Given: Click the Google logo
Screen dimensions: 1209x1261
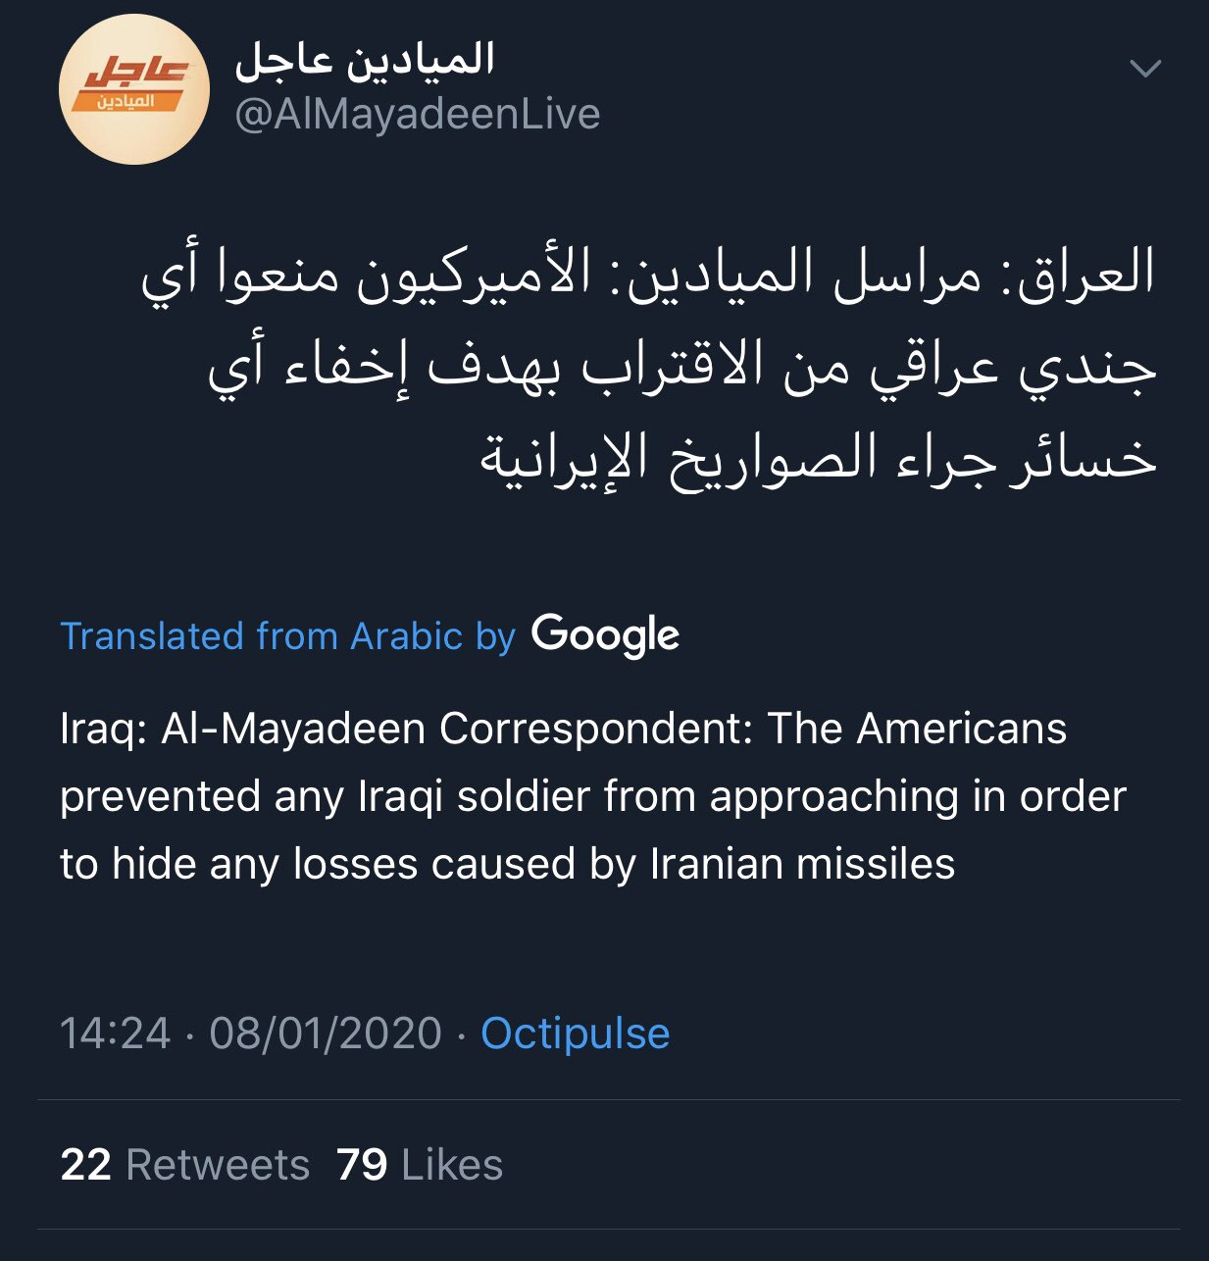Looking at the screenshot, I should click(x=605, y=635).
